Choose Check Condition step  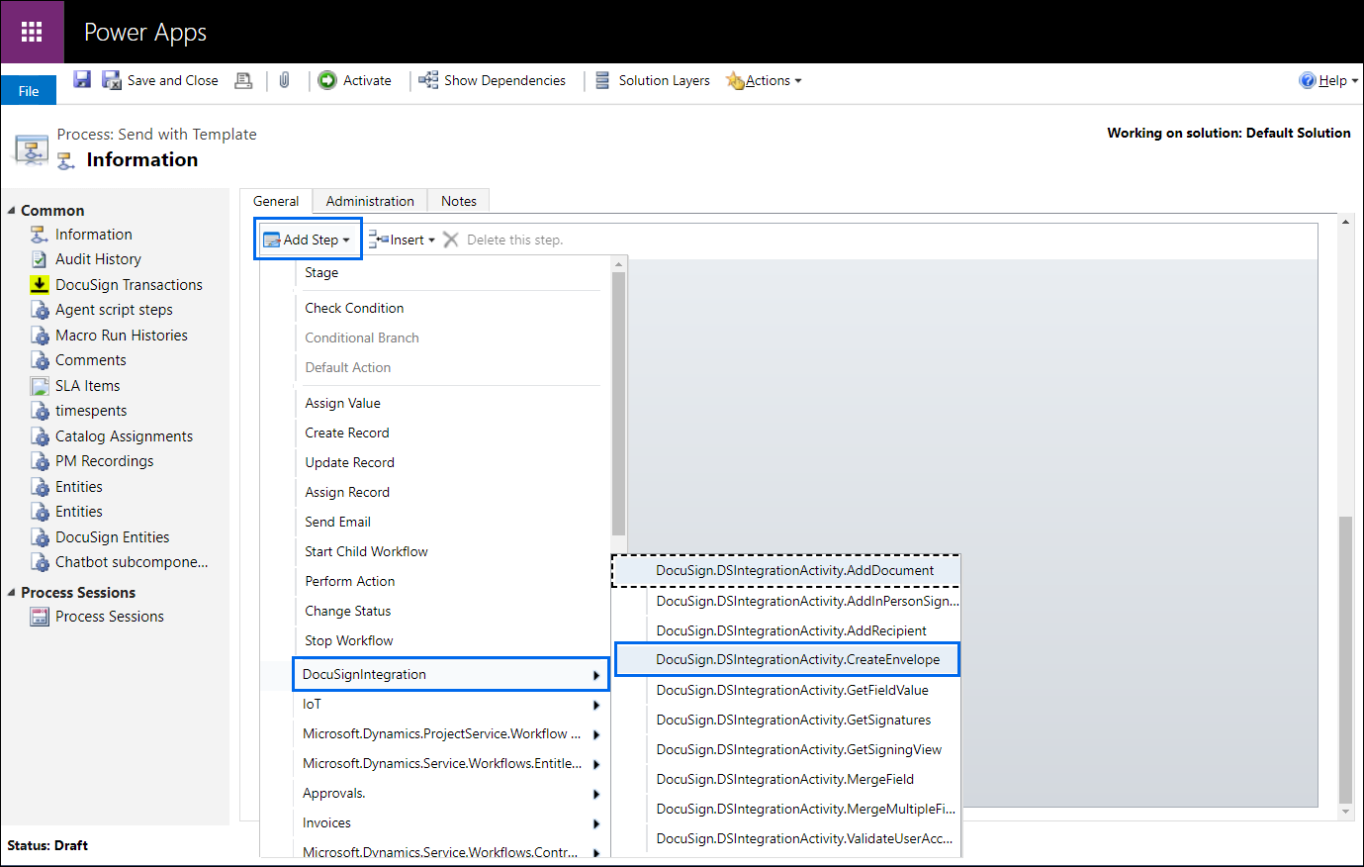pos(354,308)
